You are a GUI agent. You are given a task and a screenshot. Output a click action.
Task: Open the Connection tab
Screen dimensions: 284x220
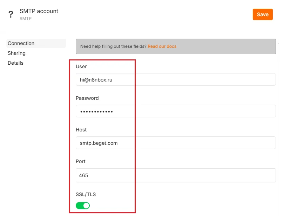coord(36,43)
